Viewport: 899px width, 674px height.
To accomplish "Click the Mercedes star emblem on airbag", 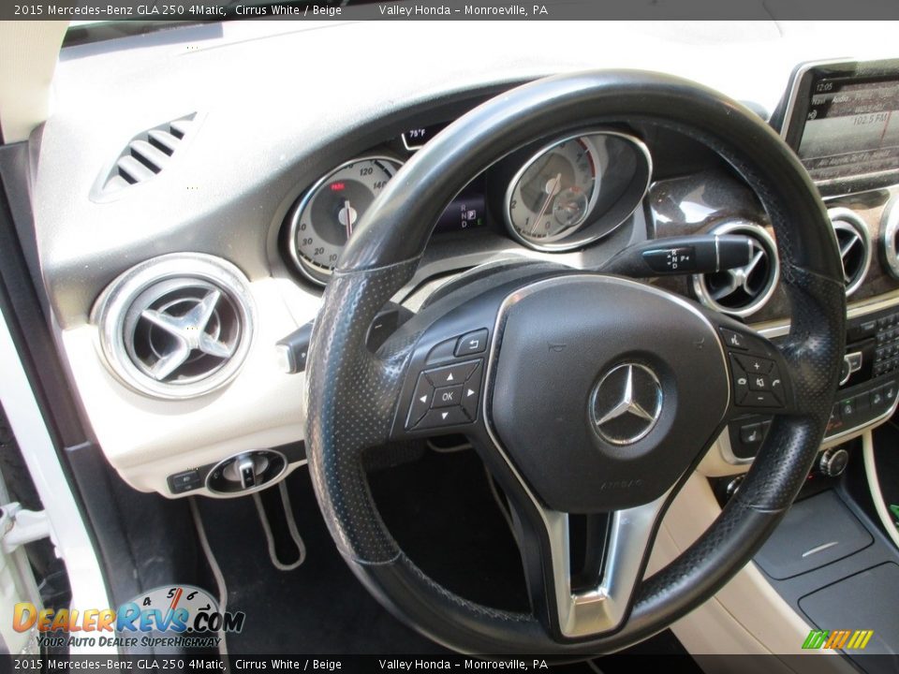I will 626,403.
